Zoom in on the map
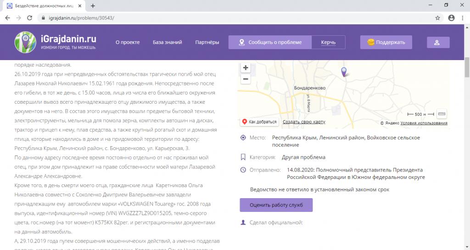 pyautogui.click(x=246, y=68)
